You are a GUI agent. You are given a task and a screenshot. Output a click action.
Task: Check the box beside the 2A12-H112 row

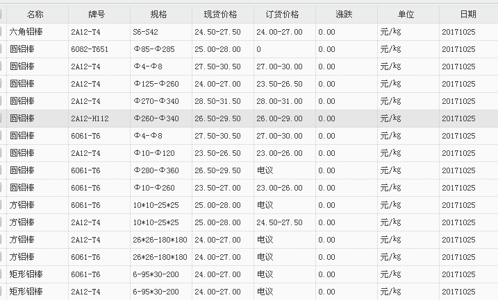point(2,118)
